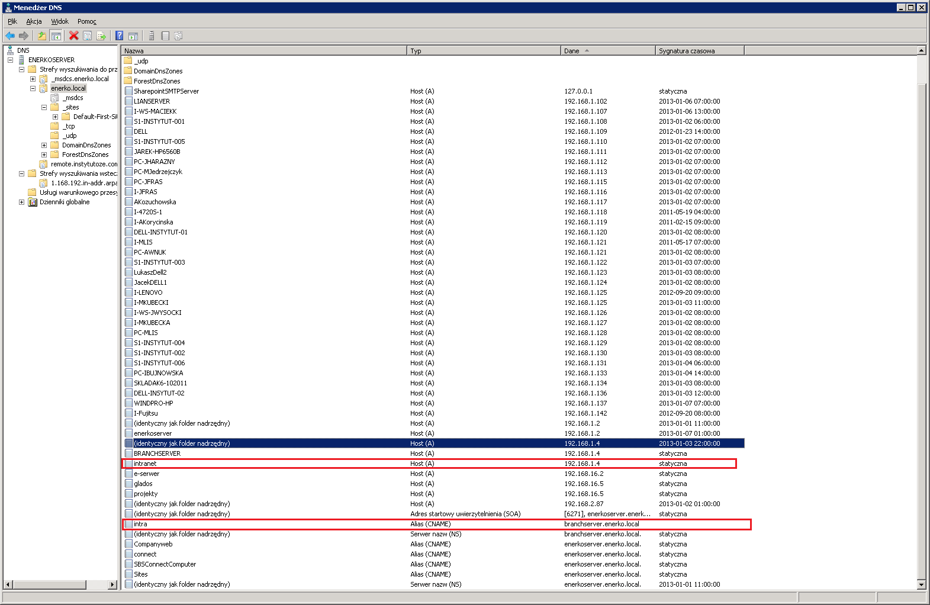
Task: Select the projekty host record
Action: pos(433,494)
